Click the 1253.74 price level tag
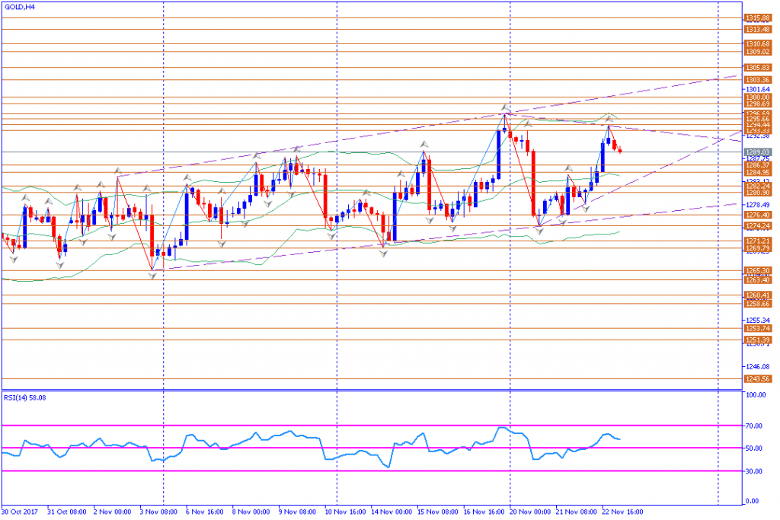The width and height of the screenshot is (780, 520). coord(758,329)
